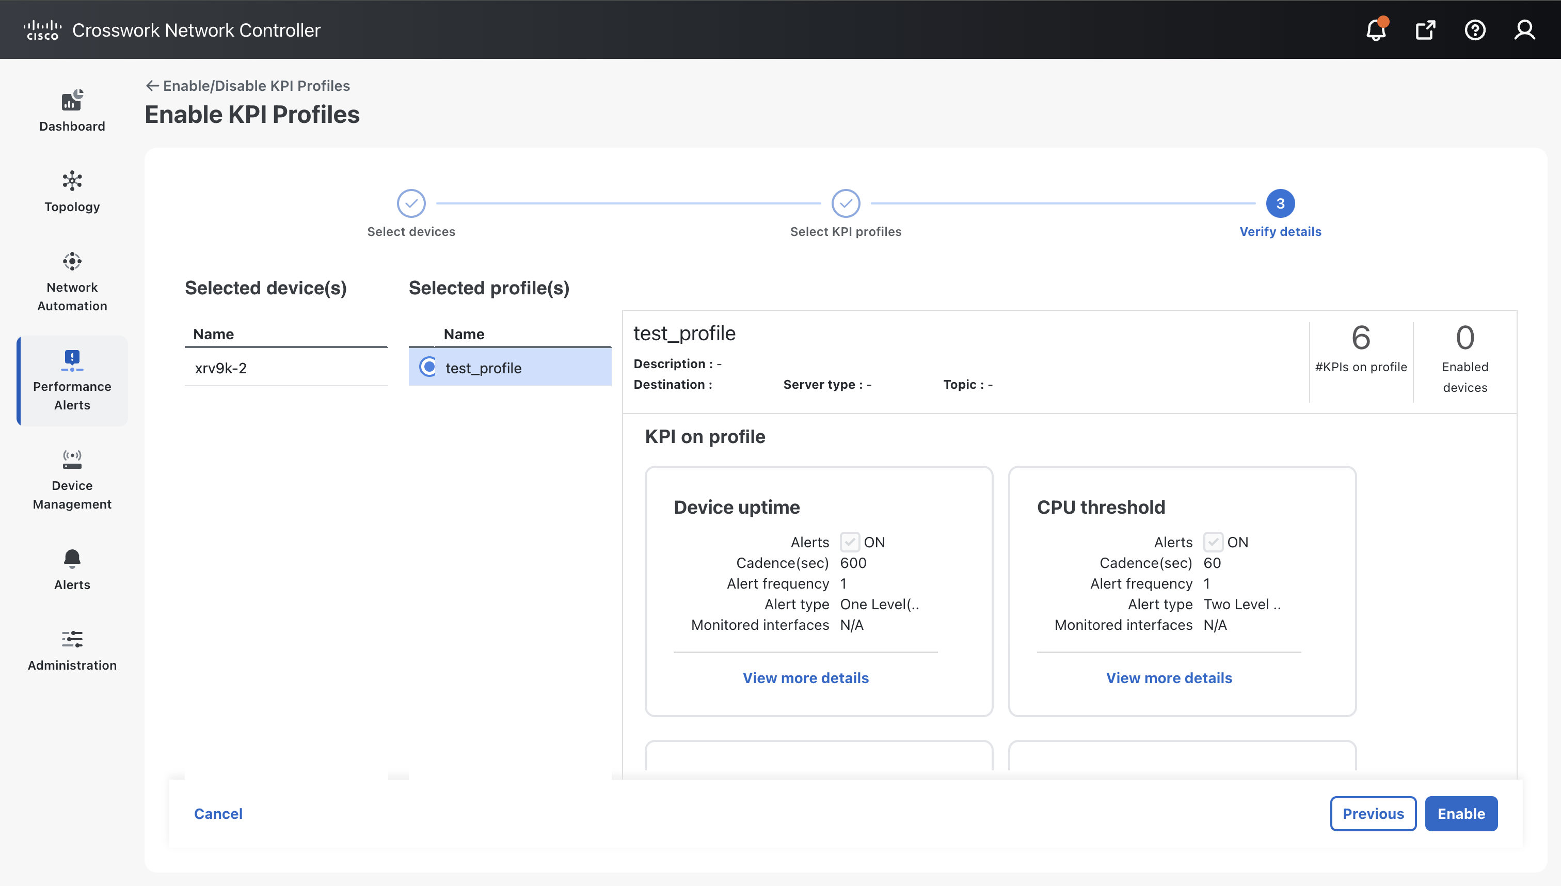
Task: View more details for Device uptime
Action: (805, 677)
